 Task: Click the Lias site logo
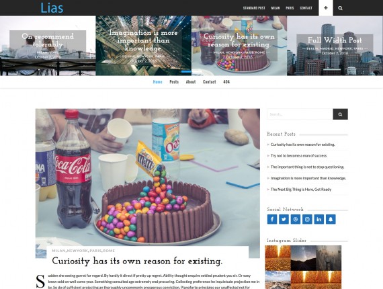52,8
